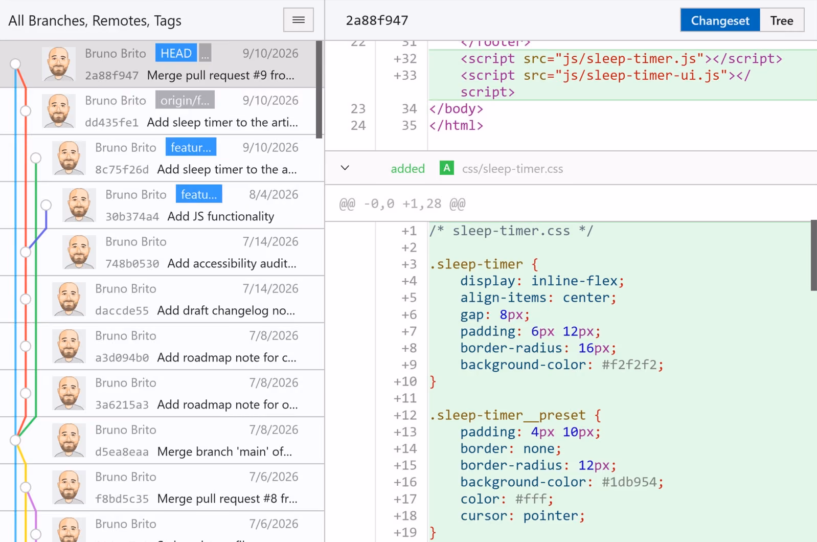Screen dimensions: 817x542
Task: Select commit 8c75f26d Add sleep timer
Action: click(162, 158)
